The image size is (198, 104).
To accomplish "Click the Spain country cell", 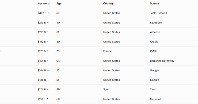I will tap(106, 90).
